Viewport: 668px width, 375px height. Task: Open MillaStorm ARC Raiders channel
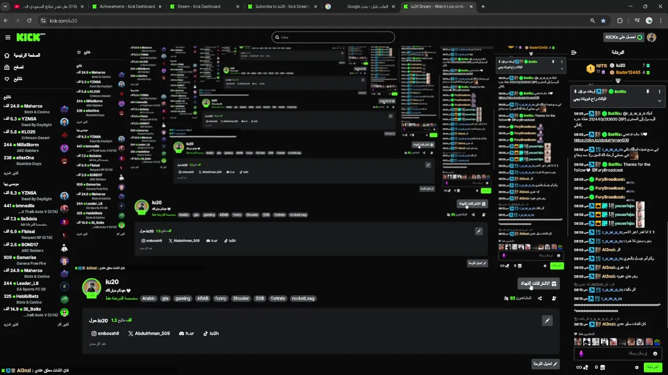(x=35, y=147)
